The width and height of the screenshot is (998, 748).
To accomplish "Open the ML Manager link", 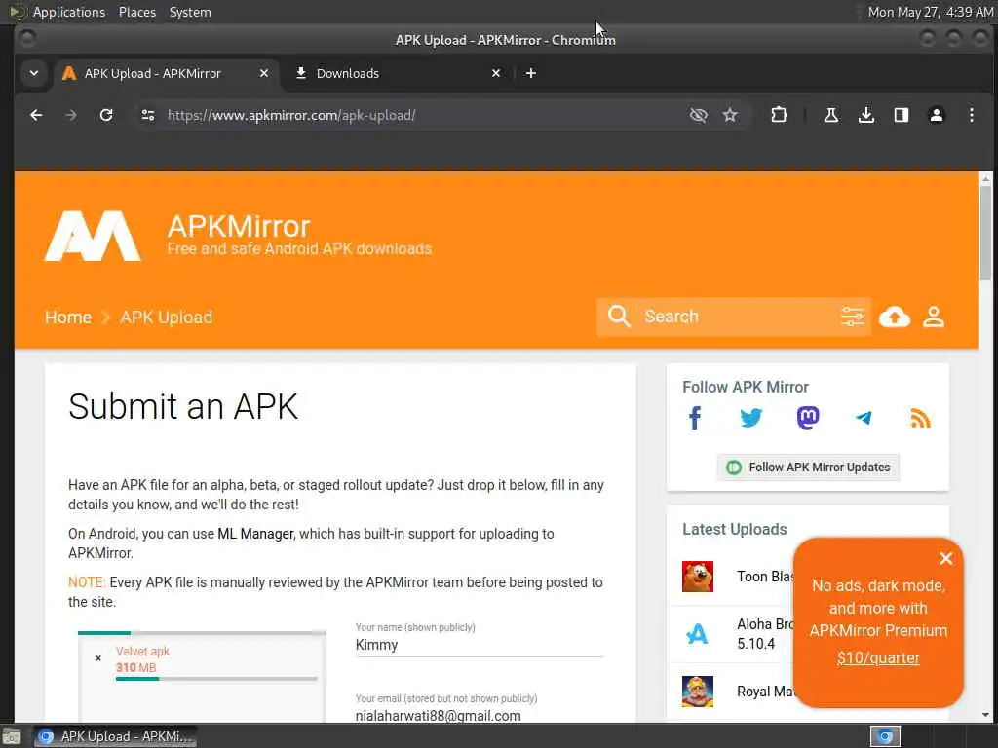I will click(255, 534).
